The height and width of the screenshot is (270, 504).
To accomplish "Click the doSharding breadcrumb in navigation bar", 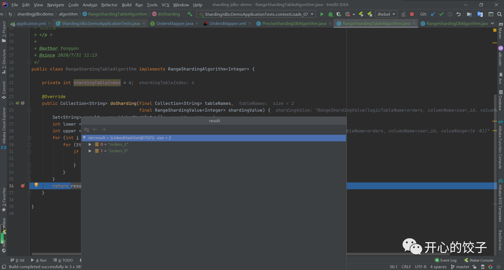I will click(x=166, y=14).
